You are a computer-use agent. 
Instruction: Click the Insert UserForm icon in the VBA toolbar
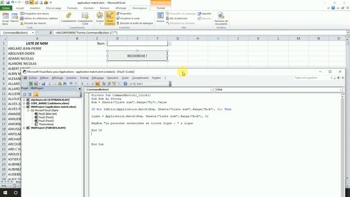click(36, 84)
